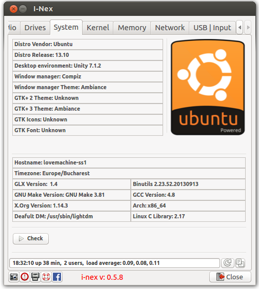Viewport: 259px width, 289px height.
Task: Switch to the Drives tab
Action: [35, 28]
